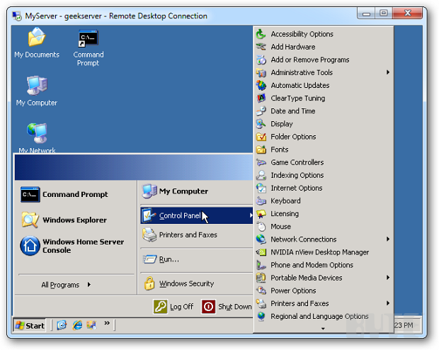Click the NVIDIA nView Desktop Manager icon
The image size is (439, 350).
[261, 252]
